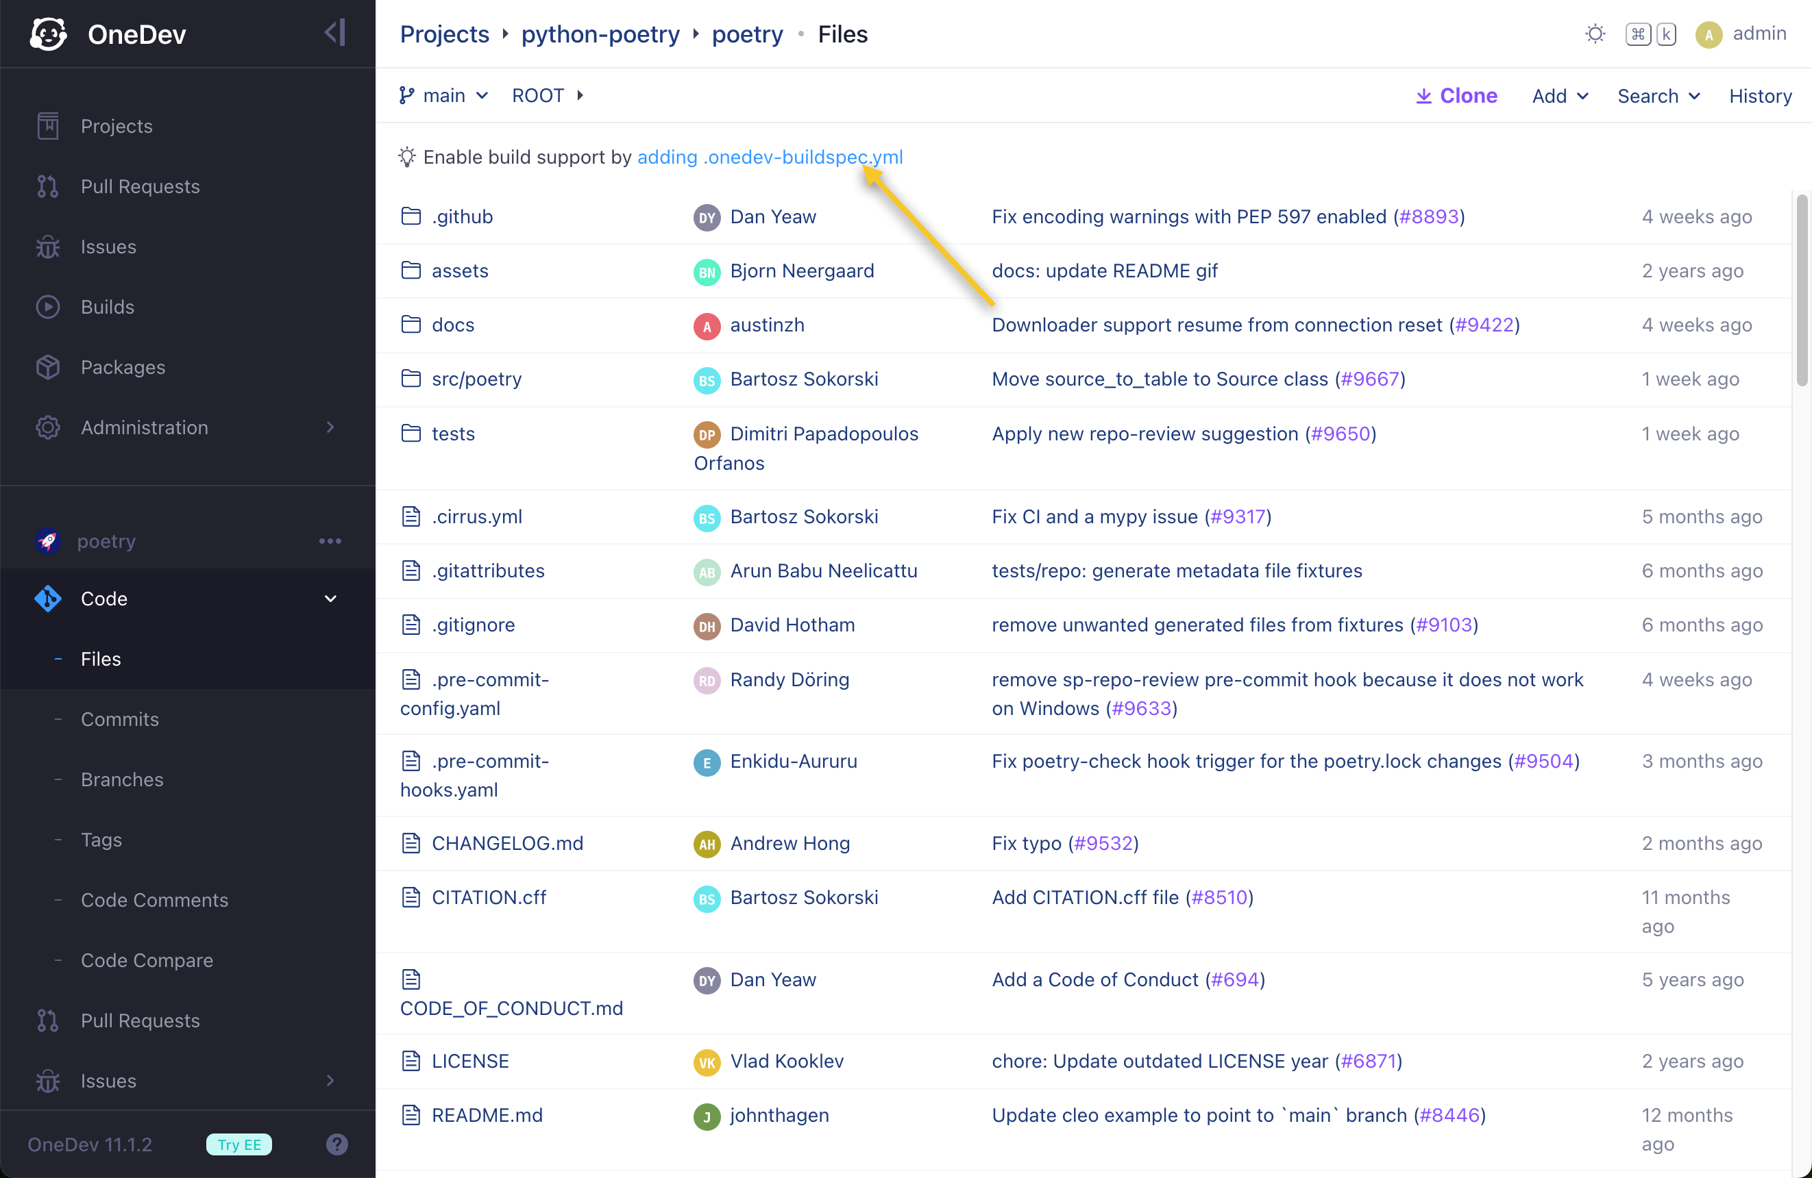Open the src/poetry folder

(476, 379)
